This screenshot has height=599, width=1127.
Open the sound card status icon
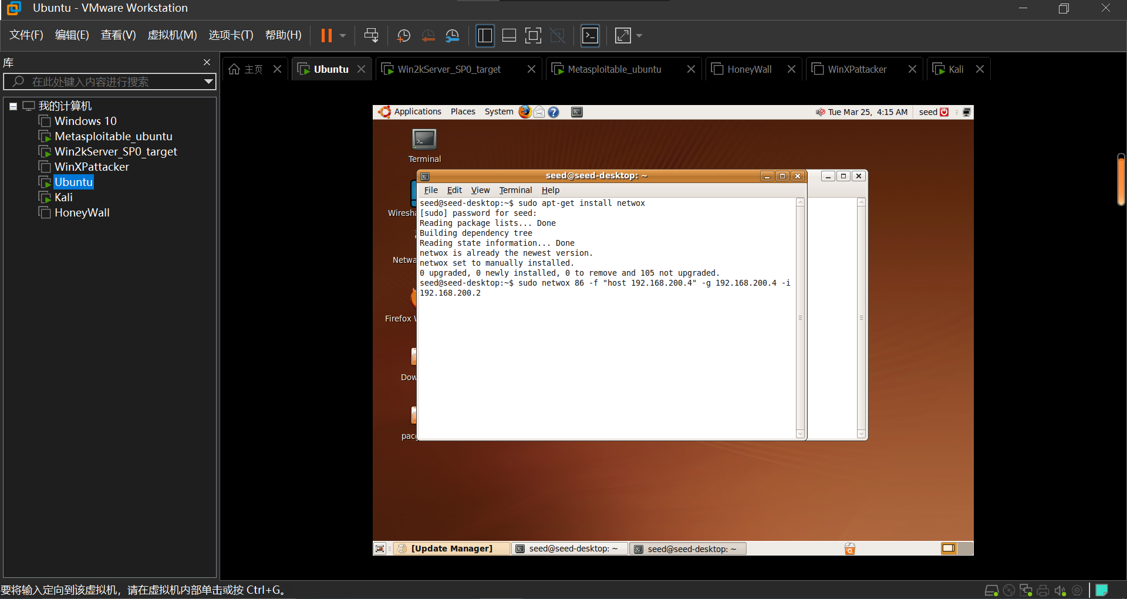pos(1060,590)
